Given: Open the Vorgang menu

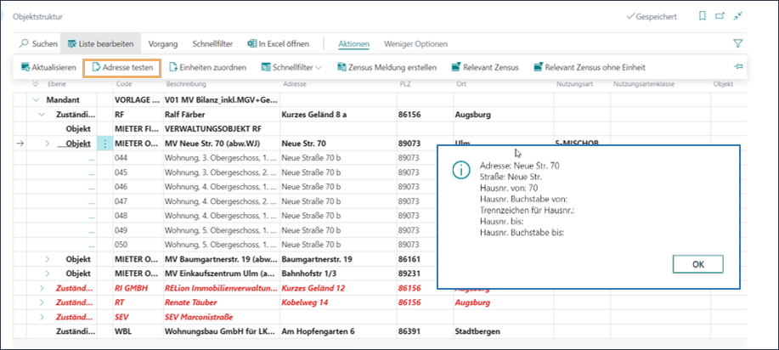Looking at the screenshot, I should (163, 43).
